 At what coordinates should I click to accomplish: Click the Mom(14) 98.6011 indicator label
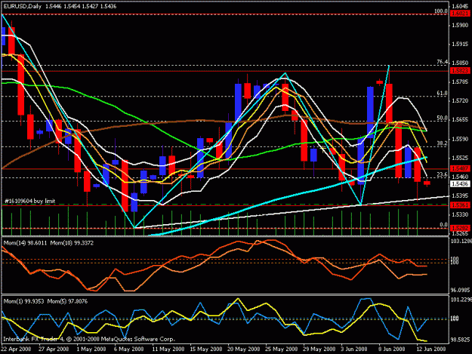click(25, 243)
